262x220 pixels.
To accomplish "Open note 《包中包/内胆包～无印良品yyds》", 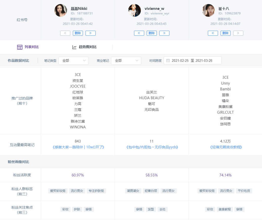I will pyautogui.click(x=152, y=147).
